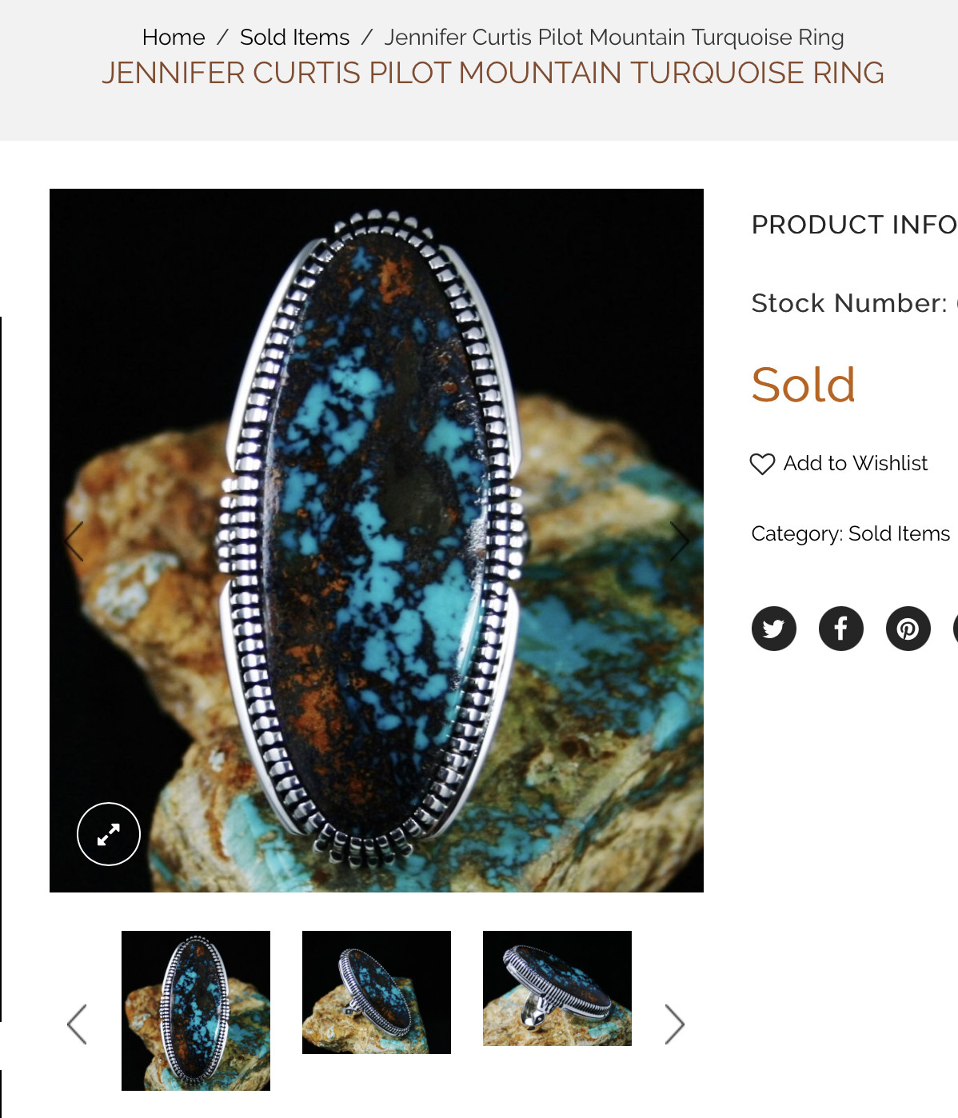Click the partially visible fourth share icon
The image size is (958, 1118).
956,629
